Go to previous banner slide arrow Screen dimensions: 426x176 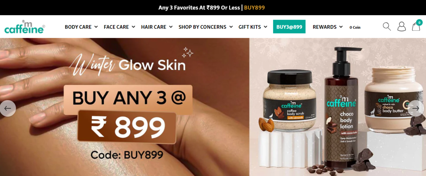coord(8,108)
